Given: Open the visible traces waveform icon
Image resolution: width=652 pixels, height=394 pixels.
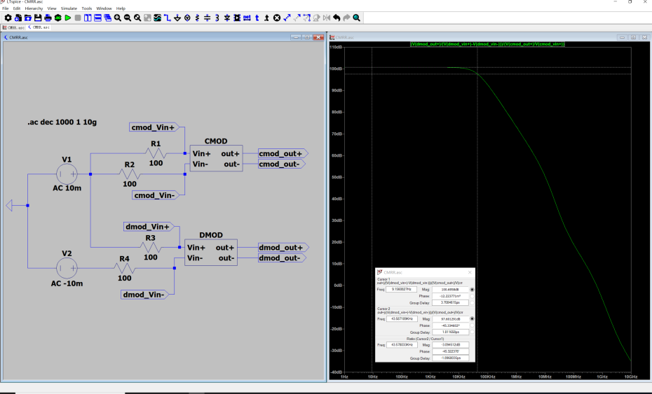Looking at the screenshot, I should pos(157,18).
